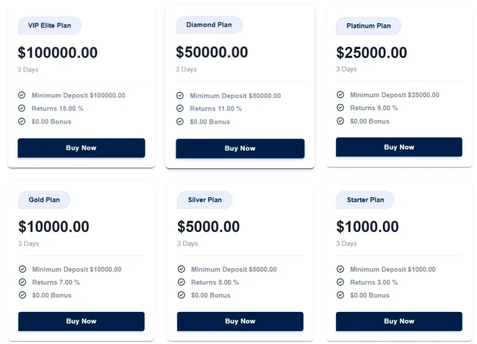Click the VIP Elite Plan badge
The width and height of the screenshot is (477, 344).
[x=49, y=26]
